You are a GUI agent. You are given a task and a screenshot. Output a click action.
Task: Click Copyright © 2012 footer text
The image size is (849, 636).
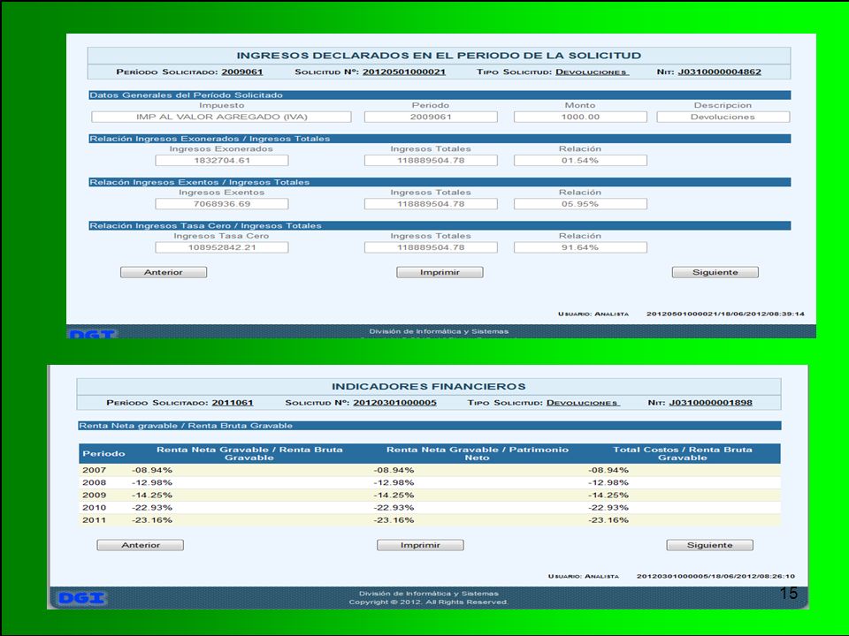[x=428, y=602]
